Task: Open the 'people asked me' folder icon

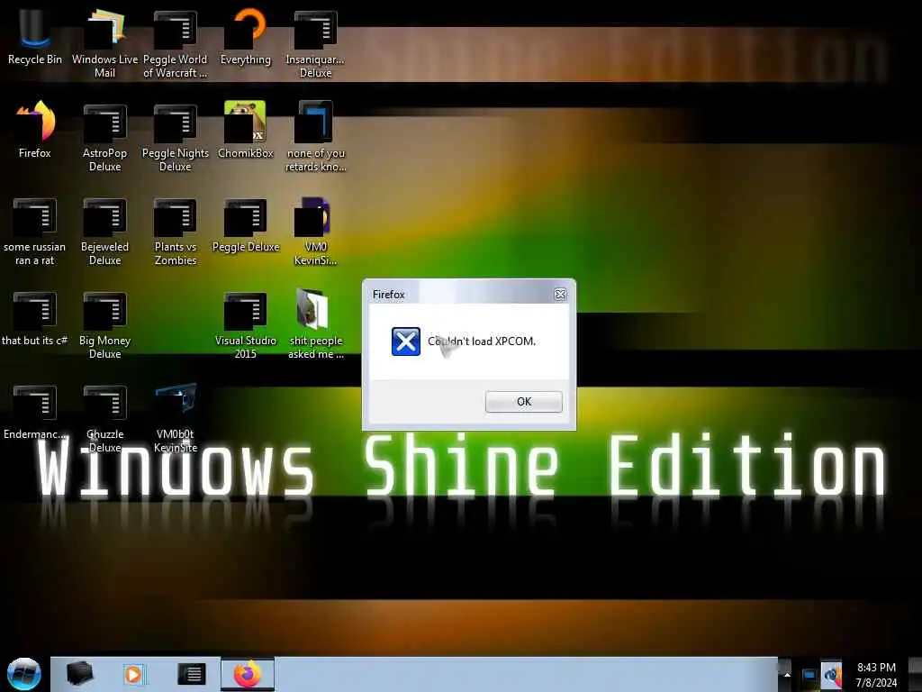Action: 316,323
